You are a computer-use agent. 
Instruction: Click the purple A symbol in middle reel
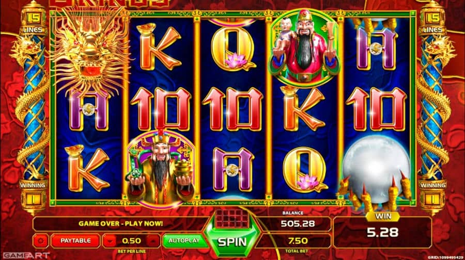(233, 169)
